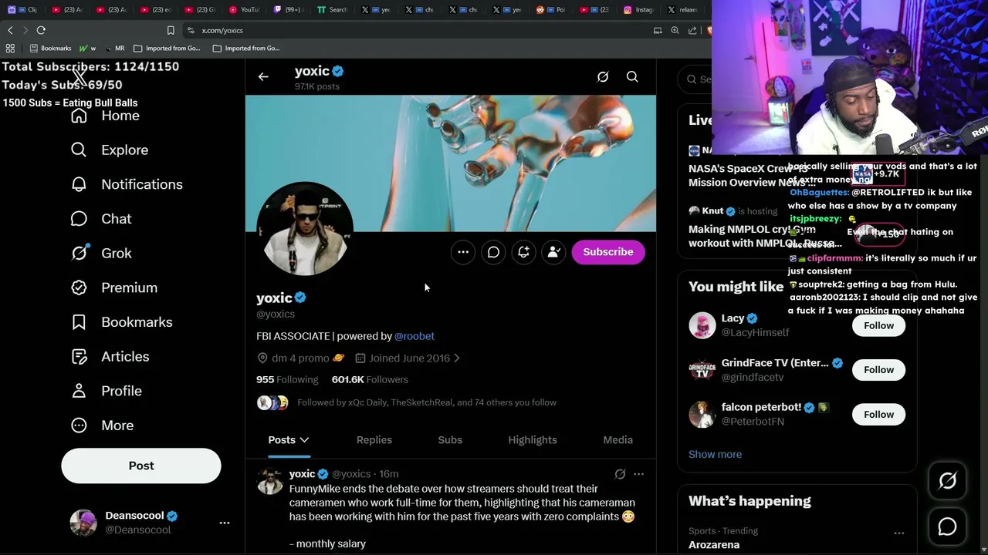The width and height of the screenshot is (988, 555).
Task: Open Followed by xQc Daily link
Action: [x=427, y=402]
